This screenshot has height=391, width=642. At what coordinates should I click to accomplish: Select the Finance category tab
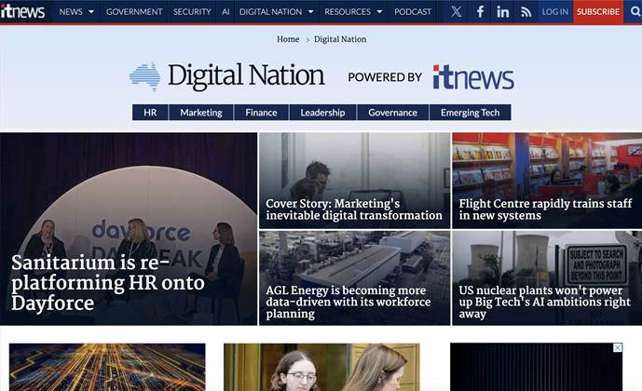[x=261, y=113]
